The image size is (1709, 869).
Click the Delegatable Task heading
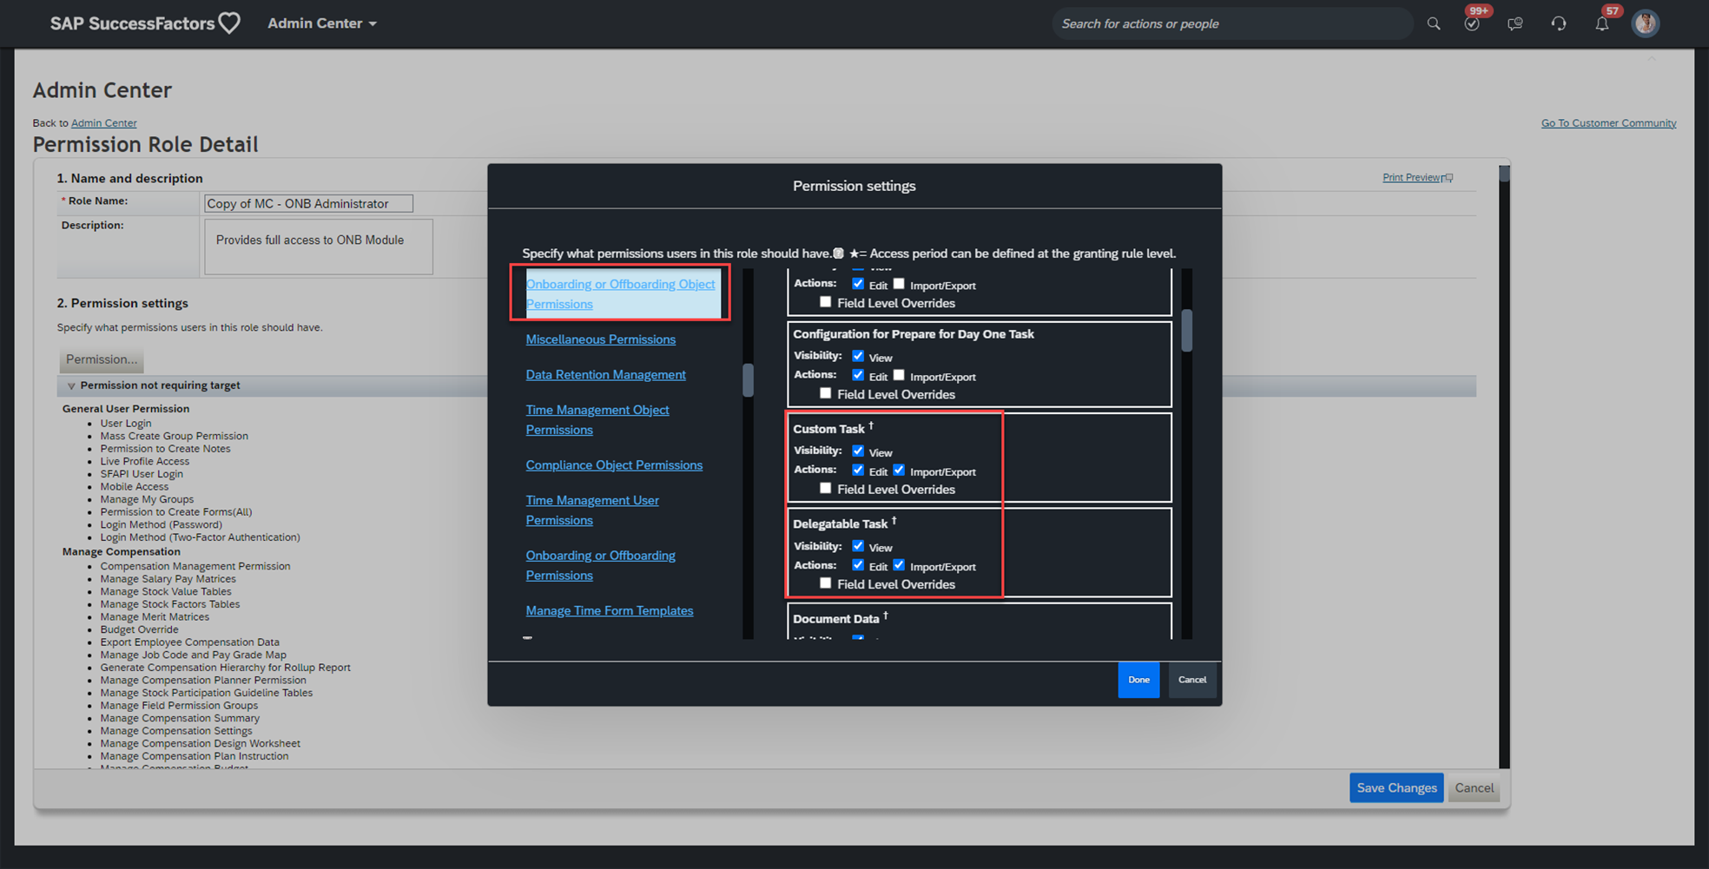840,523
